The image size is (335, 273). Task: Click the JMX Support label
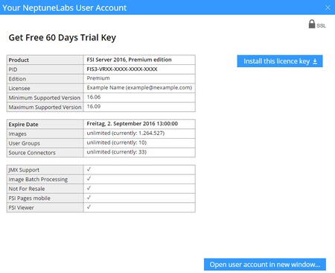point(24,170)
